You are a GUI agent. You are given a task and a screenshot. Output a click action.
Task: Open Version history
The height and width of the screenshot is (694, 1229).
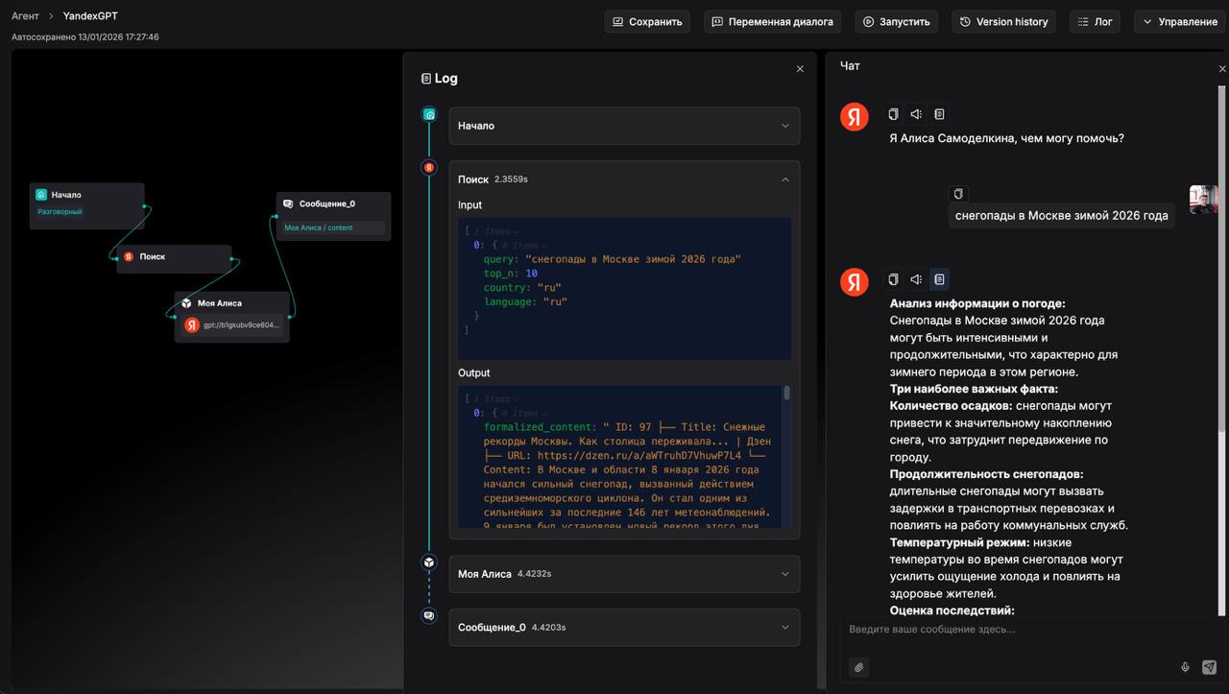(1003, 21)
